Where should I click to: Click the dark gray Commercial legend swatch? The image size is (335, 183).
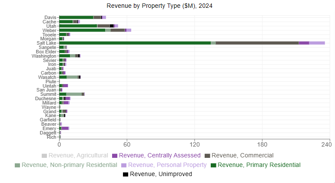coord(207,156)
